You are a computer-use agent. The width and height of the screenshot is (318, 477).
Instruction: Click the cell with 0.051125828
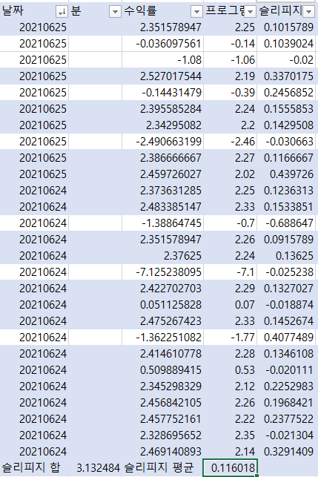click(x=162, y=305)
